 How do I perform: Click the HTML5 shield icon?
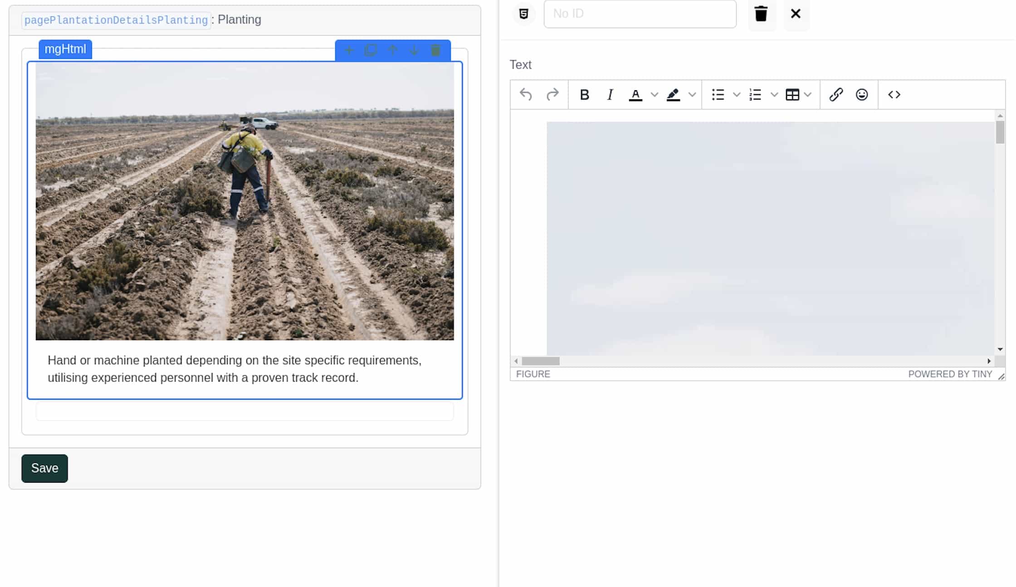(x=524, y=14)
